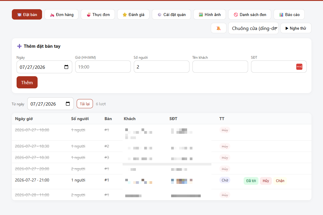
Task: Open the Đặt bàn tab
Action: [27, 15]
